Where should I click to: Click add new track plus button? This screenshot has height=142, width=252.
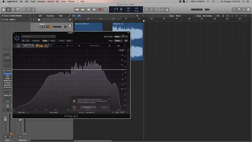click(34, 20)
